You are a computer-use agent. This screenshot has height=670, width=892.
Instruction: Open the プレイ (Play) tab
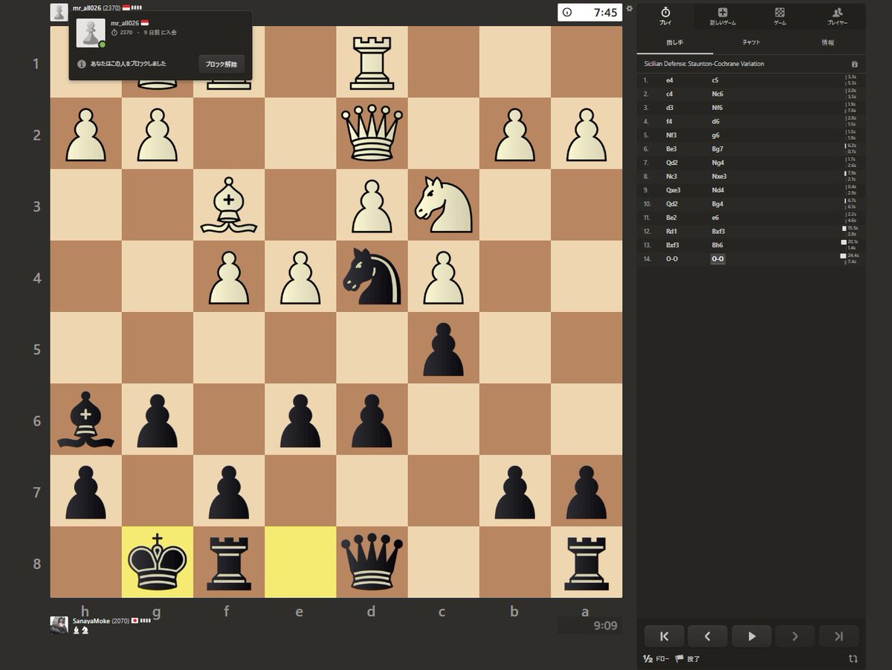pyautogui.click(x=665, y=16)
